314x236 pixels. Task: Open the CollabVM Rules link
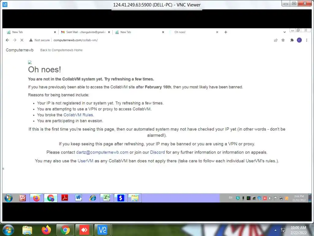point(78,115)
